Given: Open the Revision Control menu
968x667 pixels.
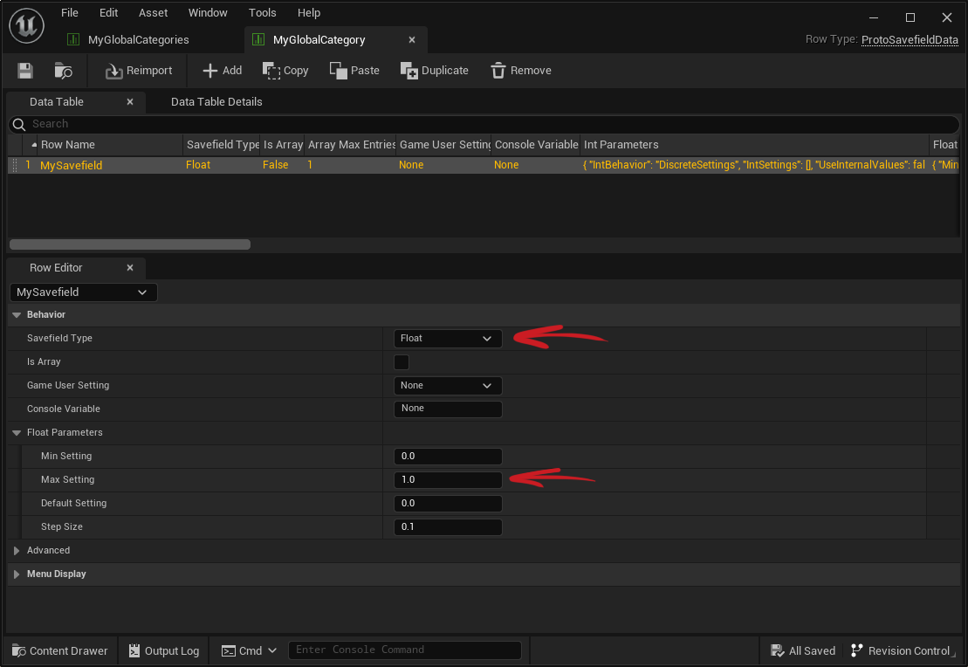Looking at the screenshot, I should tap(900, 650).
